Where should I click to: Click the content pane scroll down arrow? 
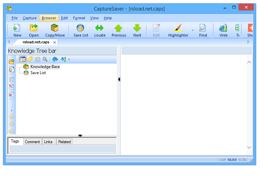pos(249,147)
